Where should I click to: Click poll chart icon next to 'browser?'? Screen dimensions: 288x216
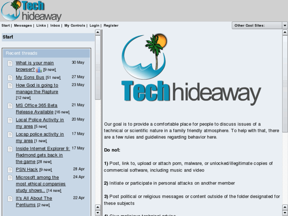tap(39, 70)
